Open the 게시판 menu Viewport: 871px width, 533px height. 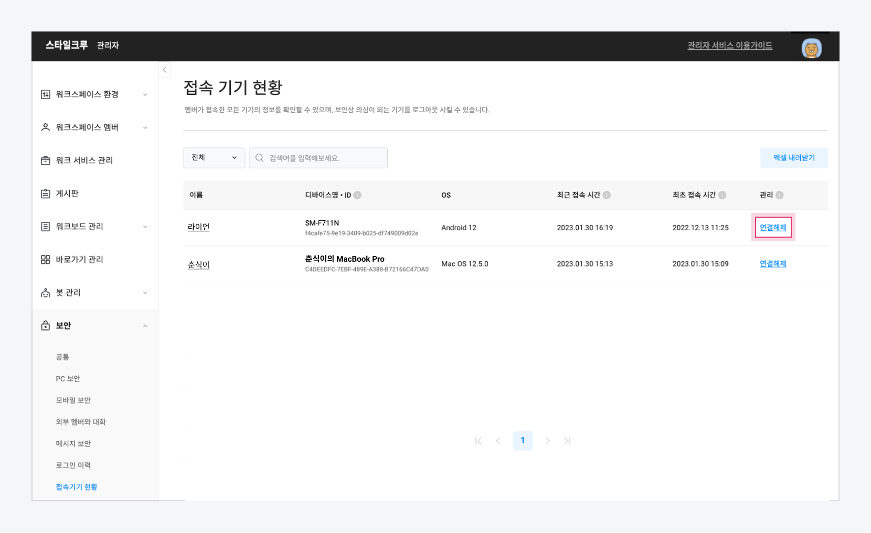pos(67,194)
